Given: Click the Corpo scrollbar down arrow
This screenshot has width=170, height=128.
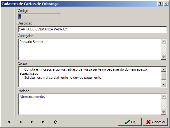Looking at the screenshot, I should pos(164,85).
